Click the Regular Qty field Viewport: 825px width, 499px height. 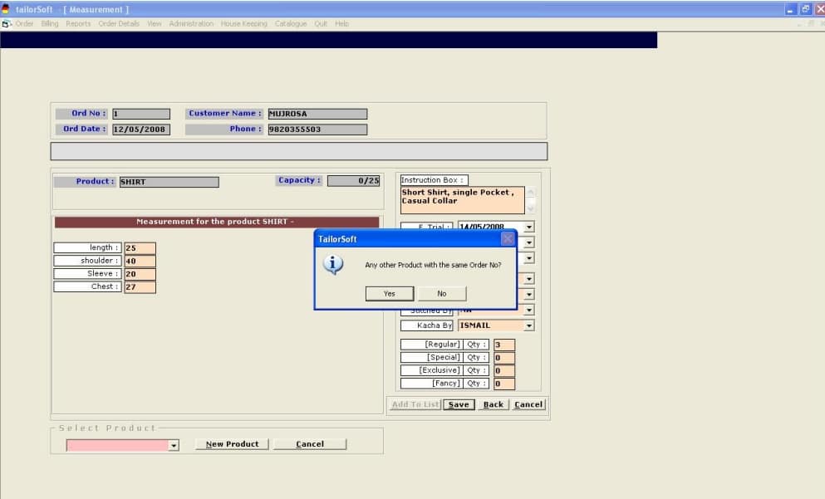pos(503,345)
